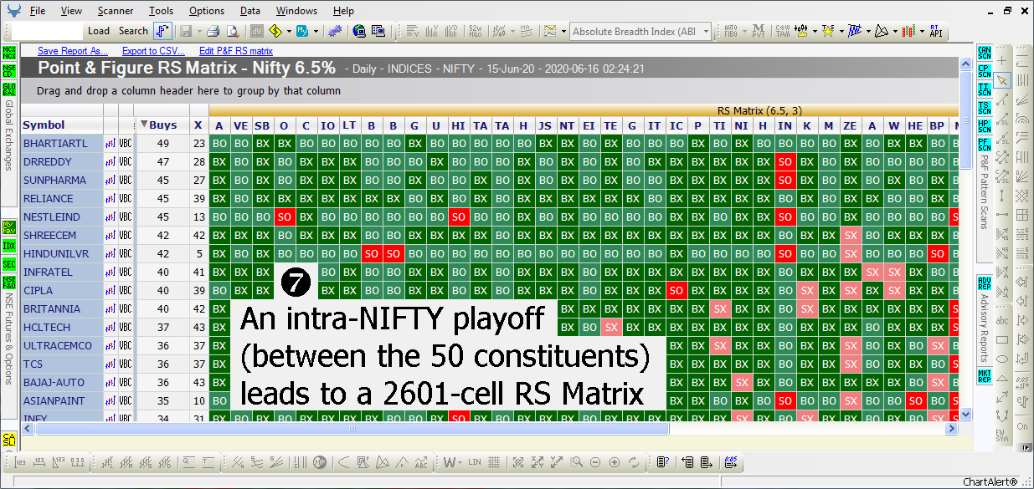Open the MKT REP market report icon

[x=985, y=375]
